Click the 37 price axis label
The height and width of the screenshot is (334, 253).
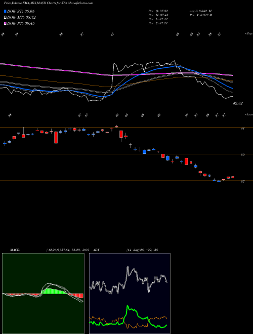pyautogui.click(x=242, y=182)
